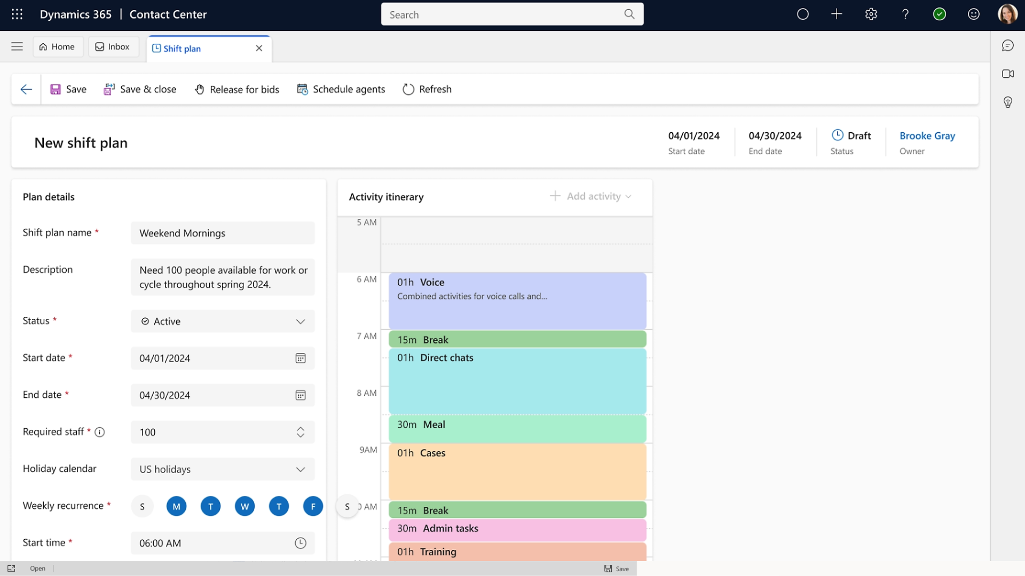Open the End date calendar picker
The width and height of the screenshot is (1025, 576).
pyautogui.click(x=301, y=395)
